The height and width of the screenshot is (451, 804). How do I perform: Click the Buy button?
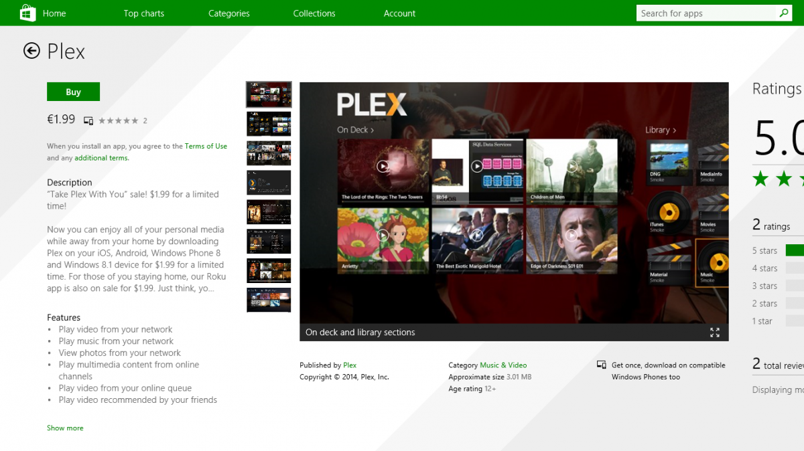[x=73, y=92]
